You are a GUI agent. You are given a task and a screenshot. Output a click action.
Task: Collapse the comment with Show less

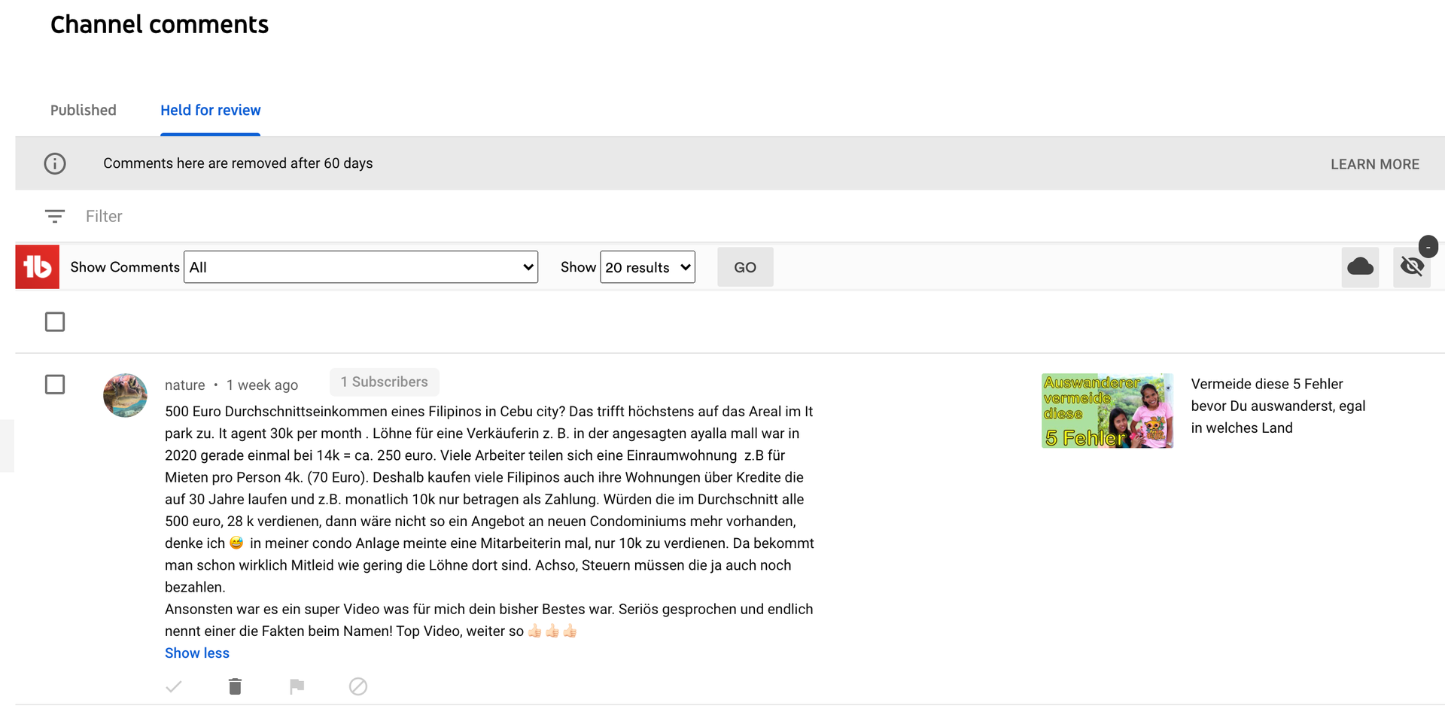197,653
